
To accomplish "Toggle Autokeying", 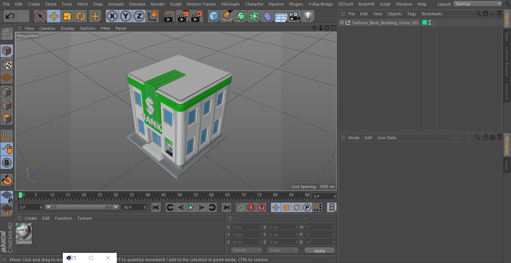I will (251, 207).
